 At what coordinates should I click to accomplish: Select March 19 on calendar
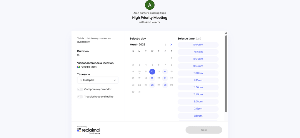pos(152,78)
